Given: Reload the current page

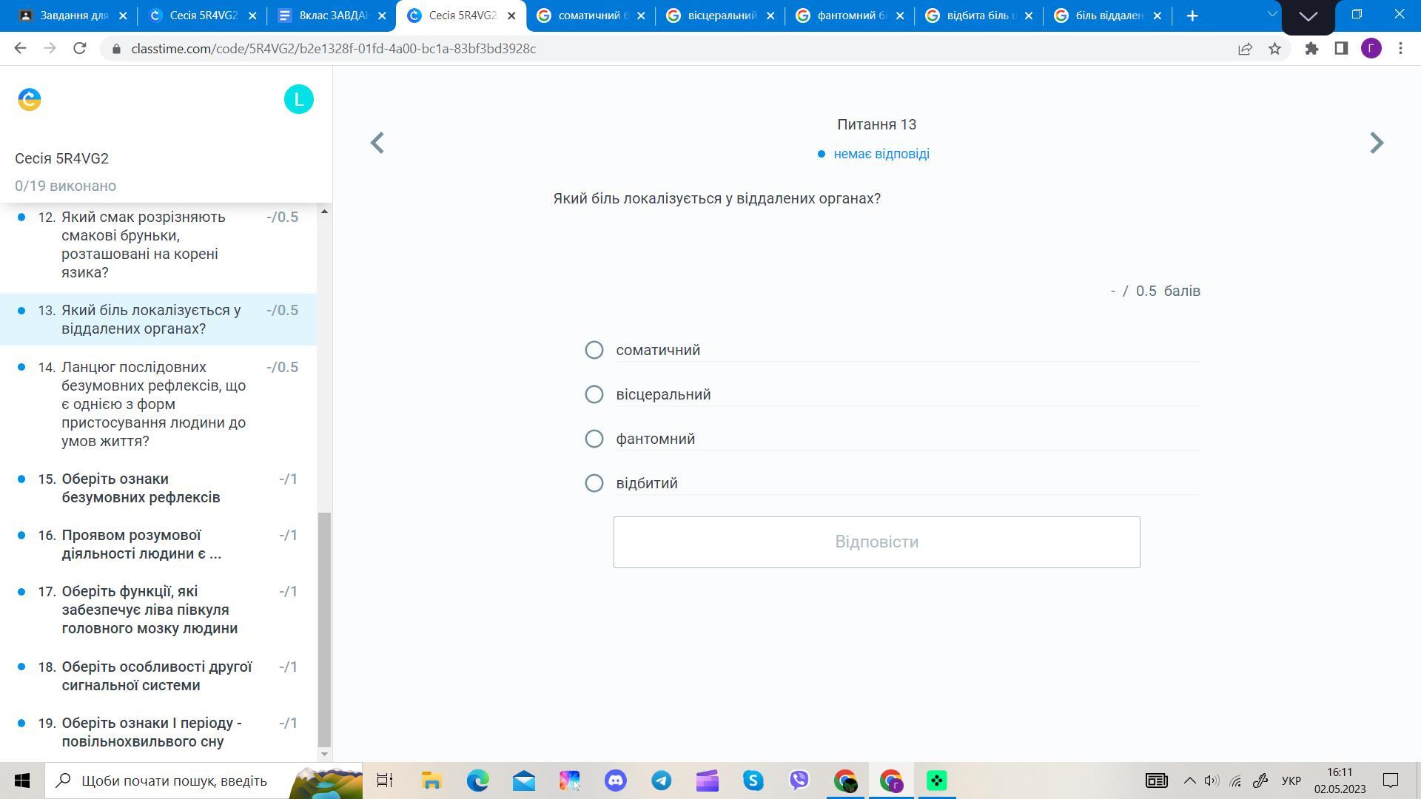Looking at the screenshot, I should (x=80, y=49).
